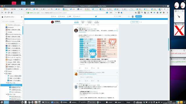Open page actions three-dot menu

tap(116, 13)
